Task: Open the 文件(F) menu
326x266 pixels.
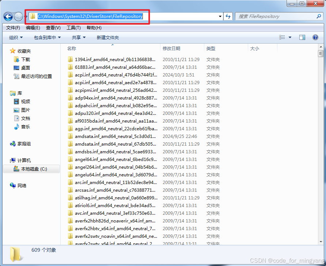Action: pos(13,28)
